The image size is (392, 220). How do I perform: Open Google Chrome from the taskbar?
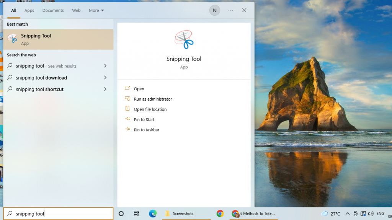coord(220,213)
